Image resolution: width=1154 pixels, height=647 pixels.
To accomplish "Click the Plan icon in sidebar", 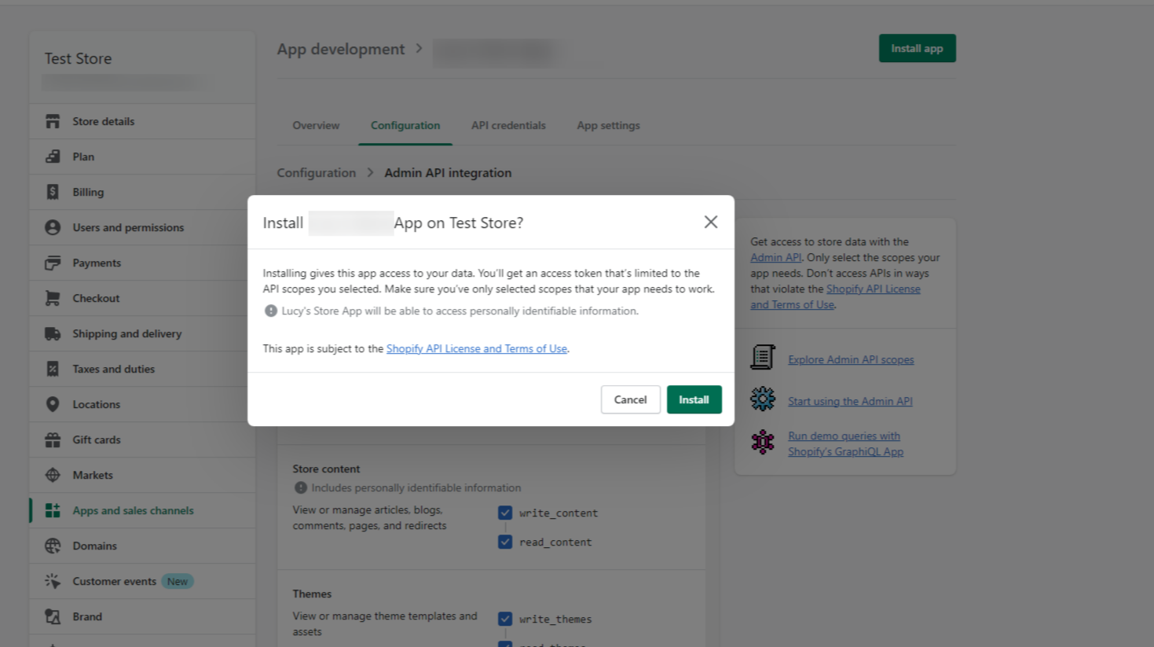I will click(53, 156).
